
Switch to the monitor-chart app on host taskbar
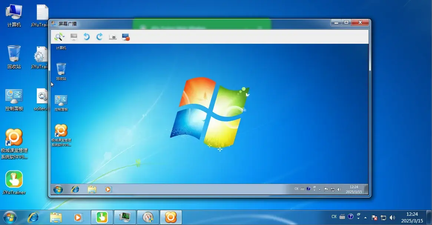pyautogui.click(x=125, y=217)
